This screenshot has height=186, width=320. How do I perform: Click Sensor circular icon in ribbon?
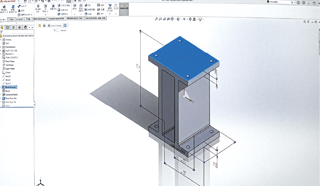[75, 6]
